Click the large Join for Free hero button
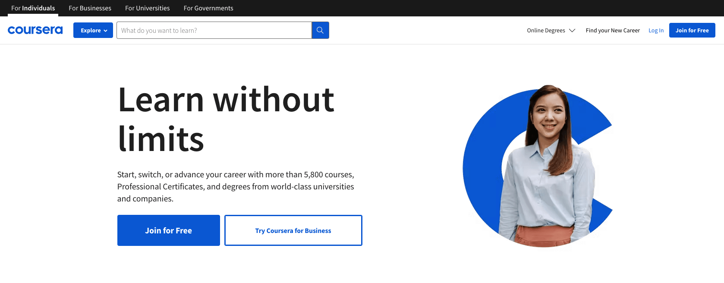 coord(169,230)
